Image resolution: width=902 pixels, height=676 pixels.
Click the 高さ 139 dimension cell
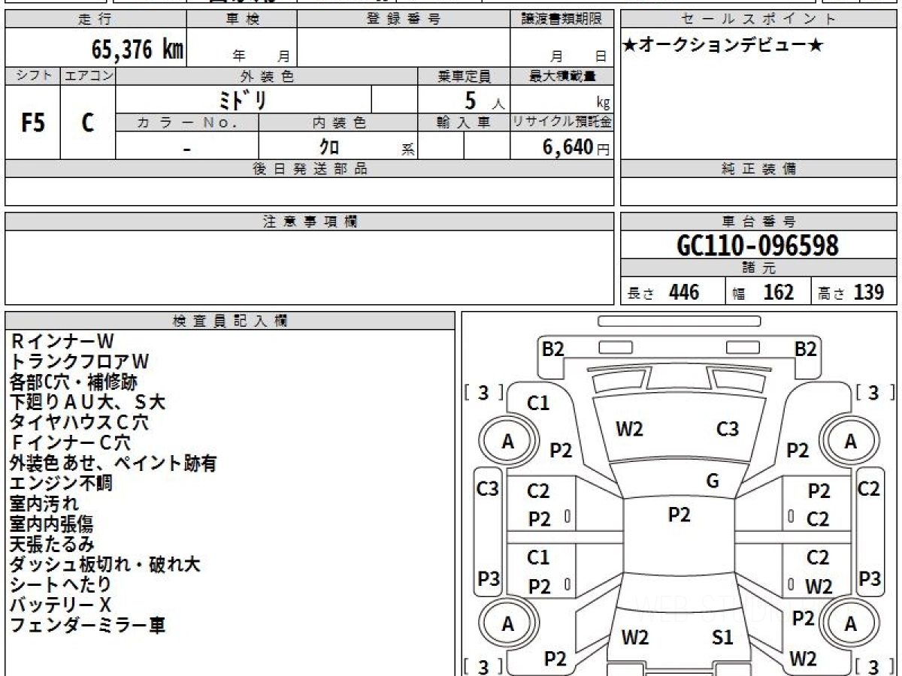[854, 292]
